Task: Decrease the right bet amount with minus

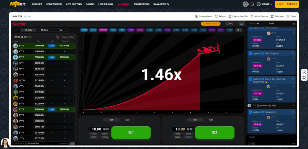Action: (188, 129)
